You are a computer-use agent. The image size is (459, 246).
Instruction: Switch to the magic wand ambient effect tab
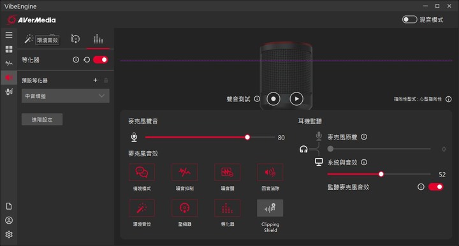[x=29, y=39]
